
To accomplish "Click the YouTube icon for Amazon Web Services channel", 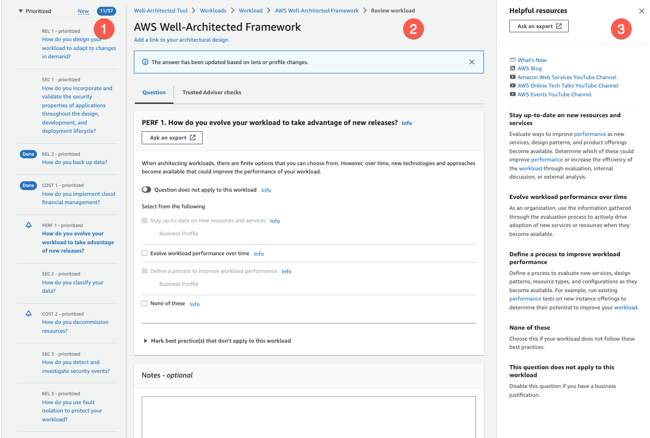I will [x=512, y=77].
